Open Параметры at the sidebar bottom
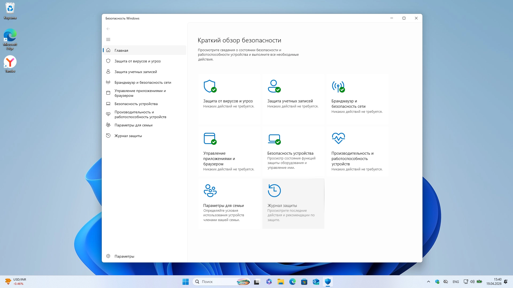This screenshot has height=288, width=513. tap(124, 256)
